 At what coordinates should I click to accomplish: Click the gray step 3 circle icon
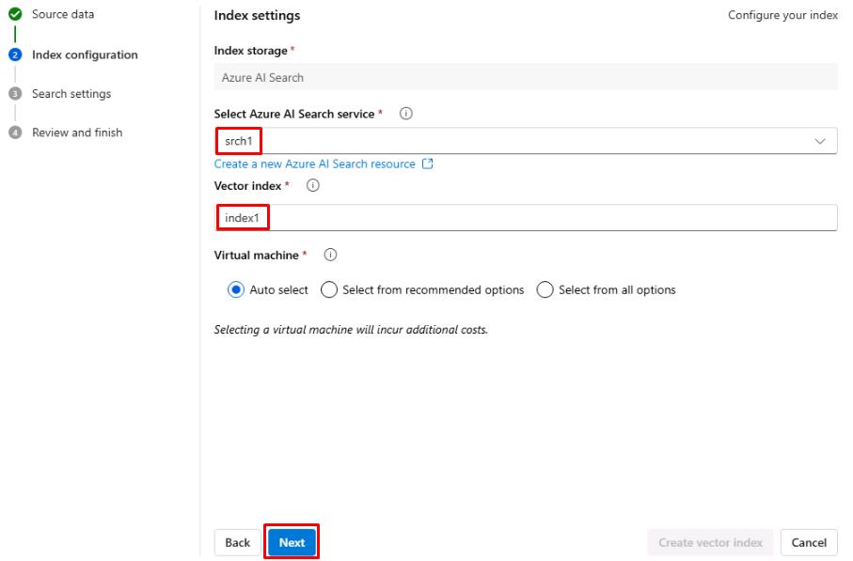pyautogui.click(x=15, y=94)
